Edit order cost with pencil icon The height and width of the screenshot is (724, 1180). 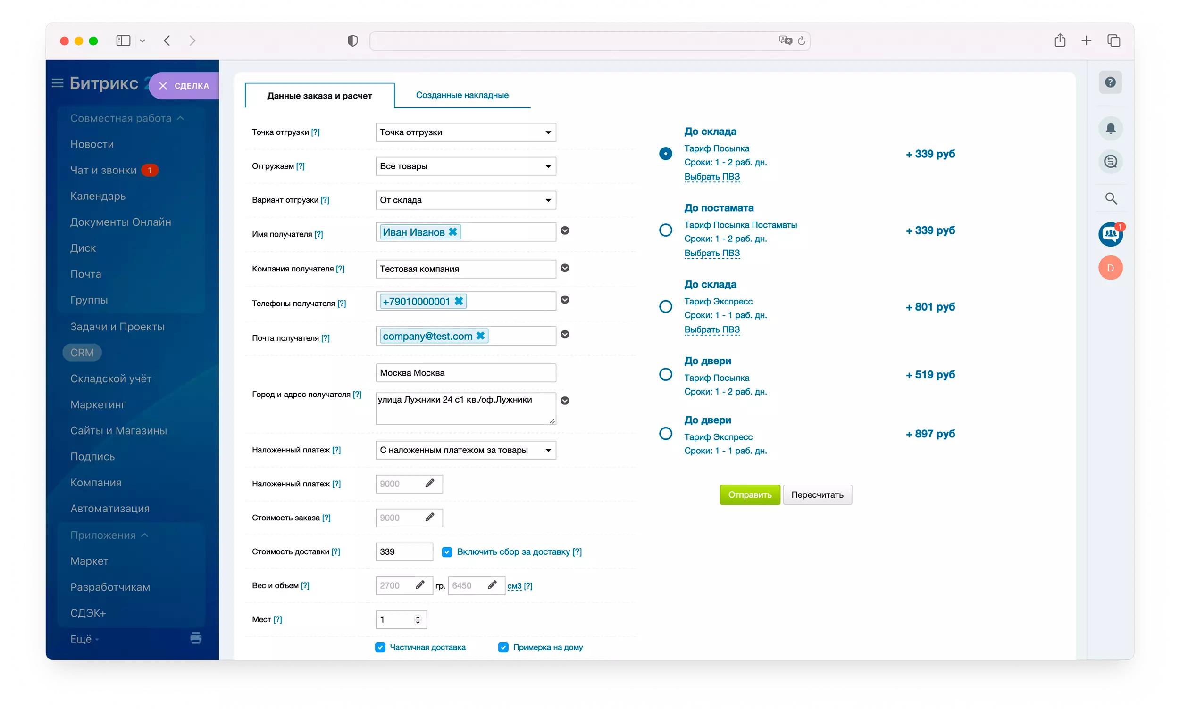click(430, 518)
